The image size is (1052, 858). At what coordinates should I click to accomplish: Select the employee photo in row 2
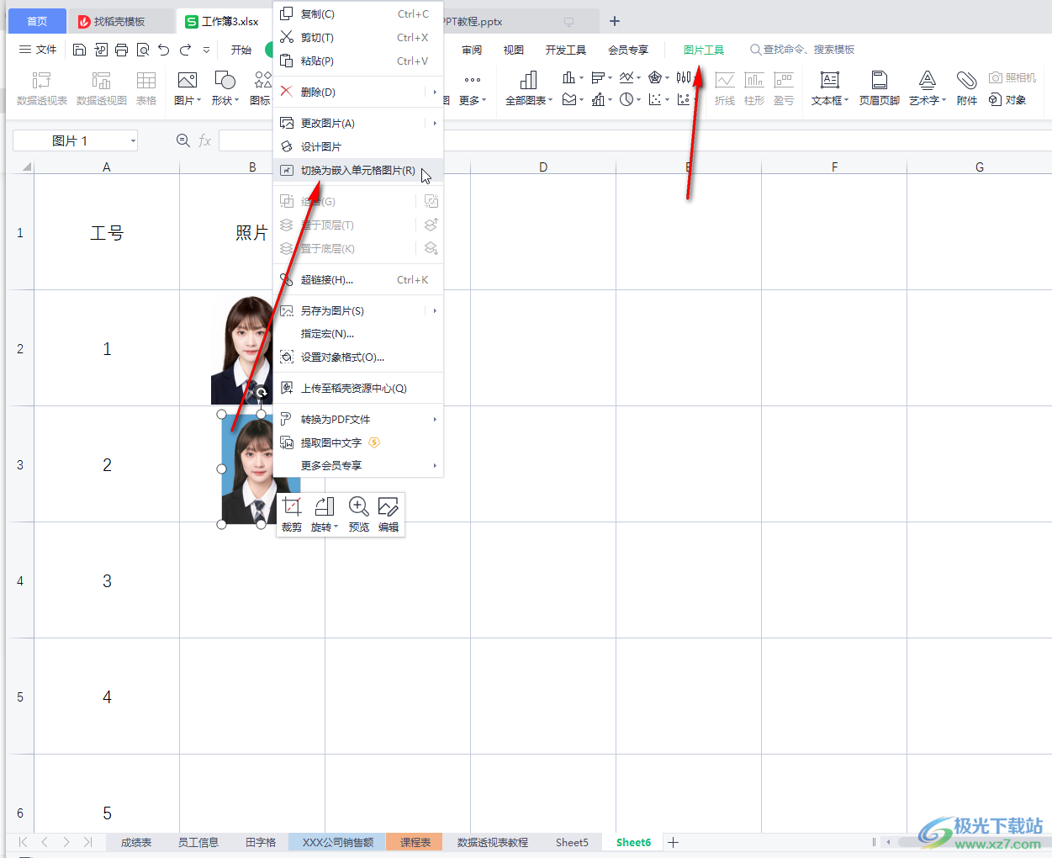[x=242, y=350]
